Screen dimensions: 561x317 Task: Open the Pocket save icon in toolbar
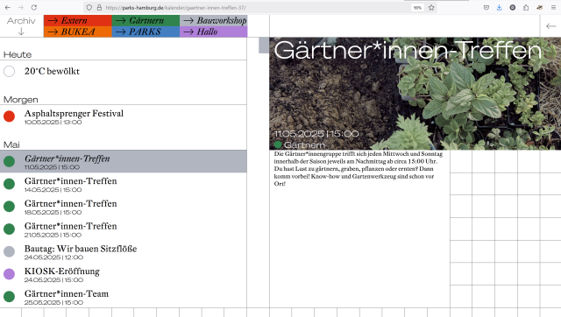(x=486, y=8)
